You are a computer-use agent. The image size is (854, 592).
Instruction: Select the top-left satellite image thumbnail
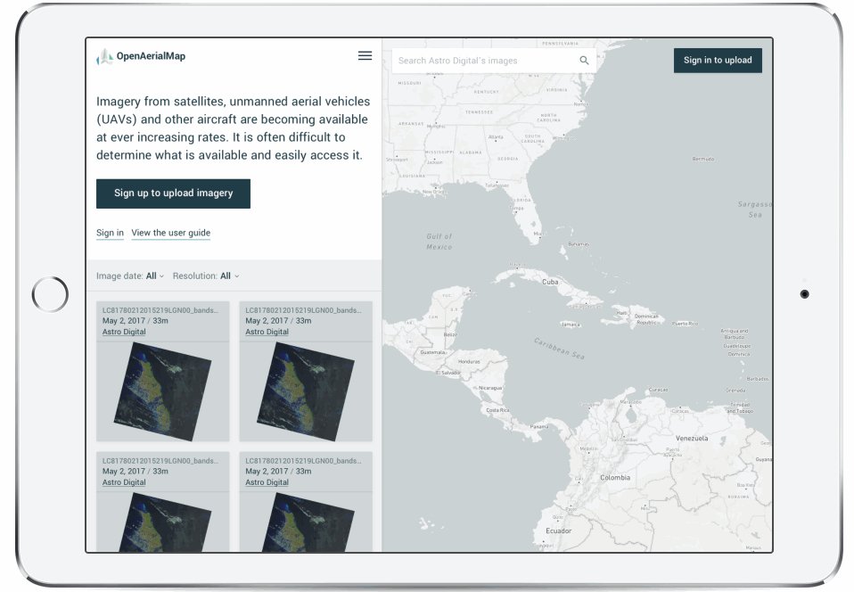(161, 391)
